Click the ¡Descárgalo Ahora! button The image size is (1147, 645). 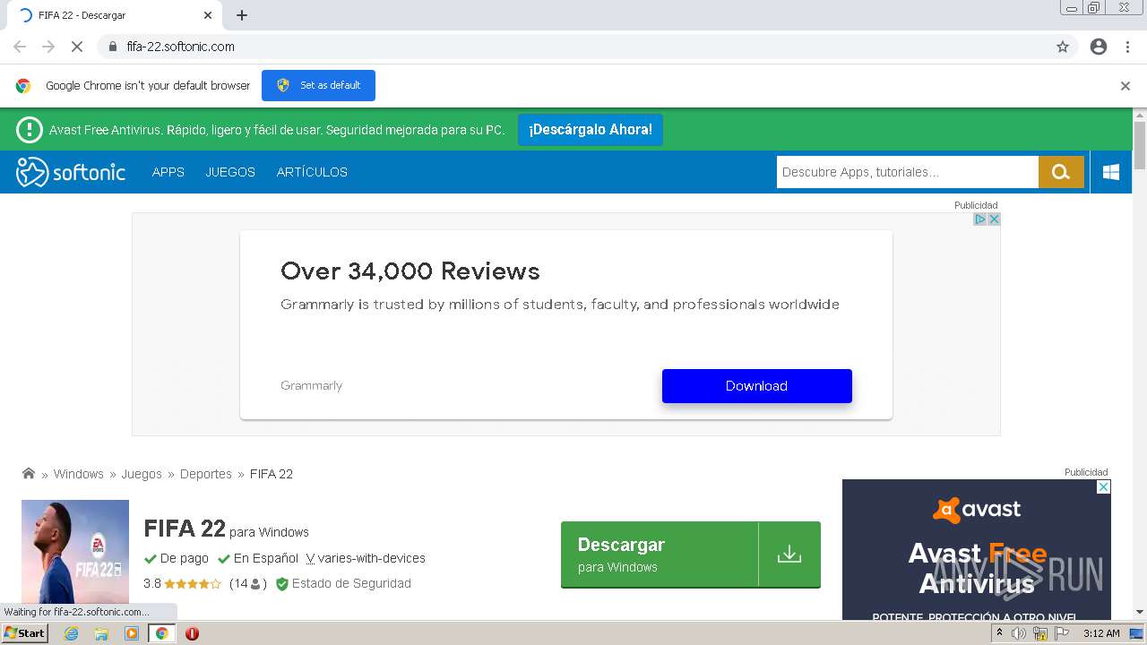point(591,130)
